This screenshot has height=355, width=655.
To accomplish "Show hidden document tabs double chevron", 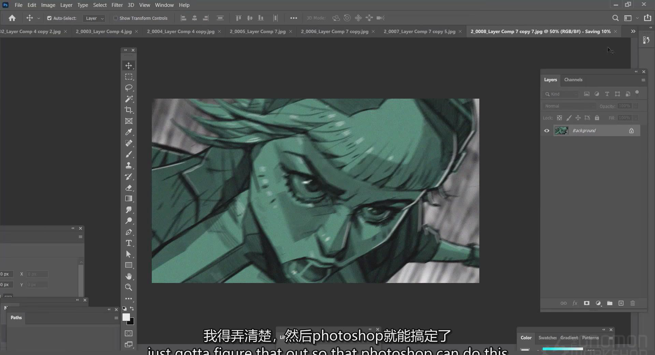I will [x=633, y=31].
